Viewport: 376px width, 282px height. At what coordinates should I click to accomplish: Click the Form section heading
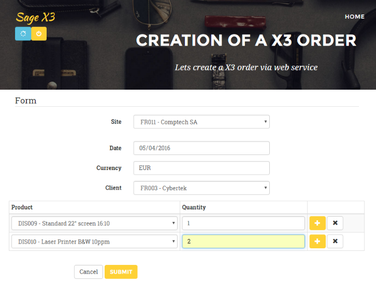point(26,101)
